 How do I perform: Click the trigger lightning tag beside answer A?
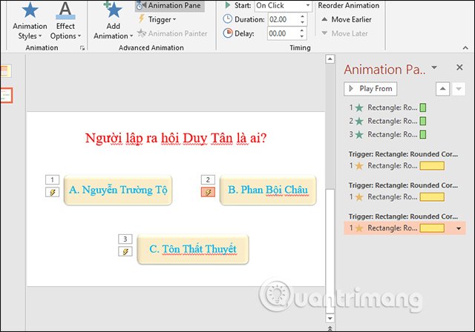coord(53,192)
